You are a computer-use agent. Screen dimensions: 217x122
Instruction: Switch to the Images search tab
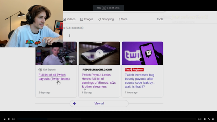[x=87, y=19]
